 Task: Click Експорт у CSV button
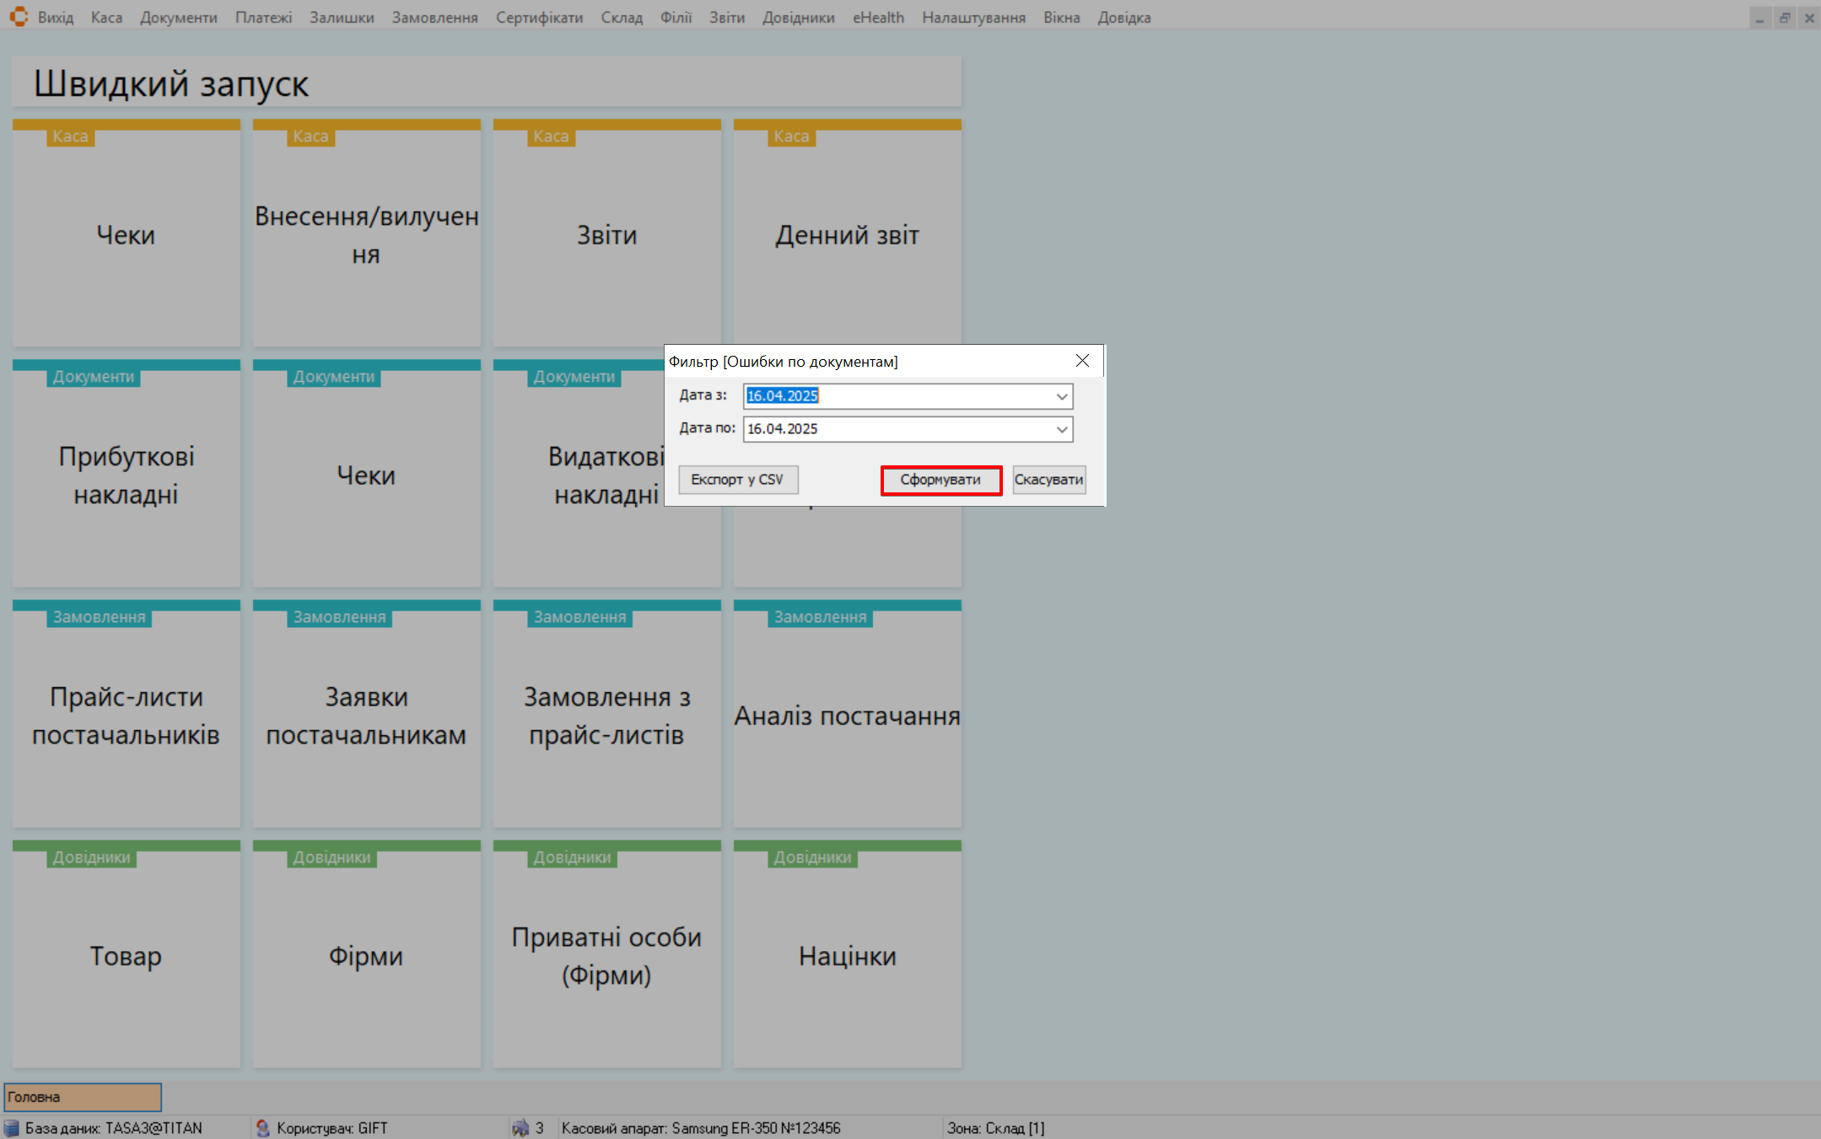[x=737, y=480]
